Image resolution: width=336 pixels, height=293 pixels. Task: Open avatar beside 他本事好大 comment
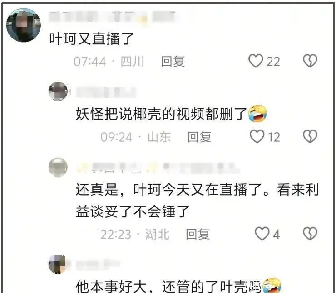(x=57, y=264)
